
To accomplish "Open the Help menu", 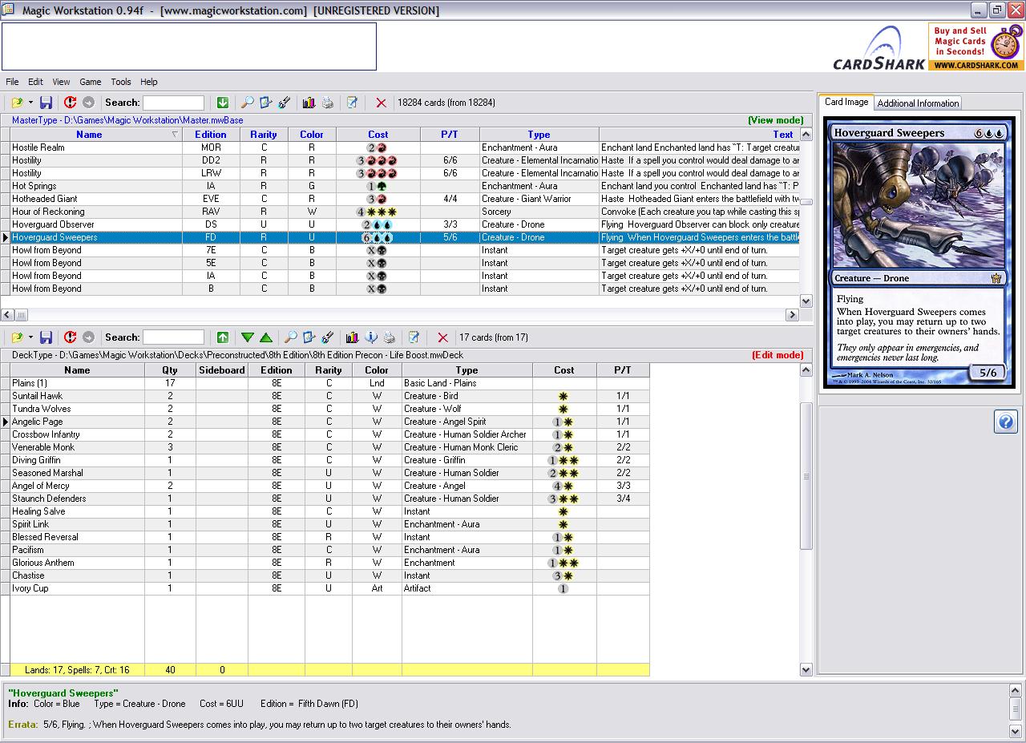I will (x=149, y=82).
